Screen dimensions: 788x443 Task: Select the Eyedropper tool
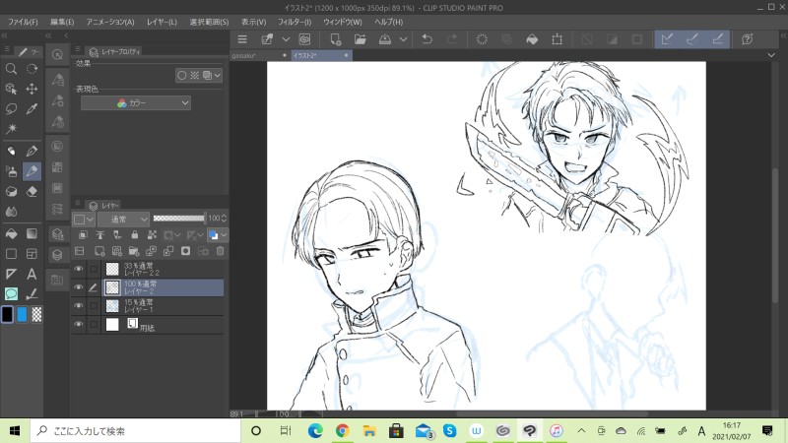coord(32,109)
